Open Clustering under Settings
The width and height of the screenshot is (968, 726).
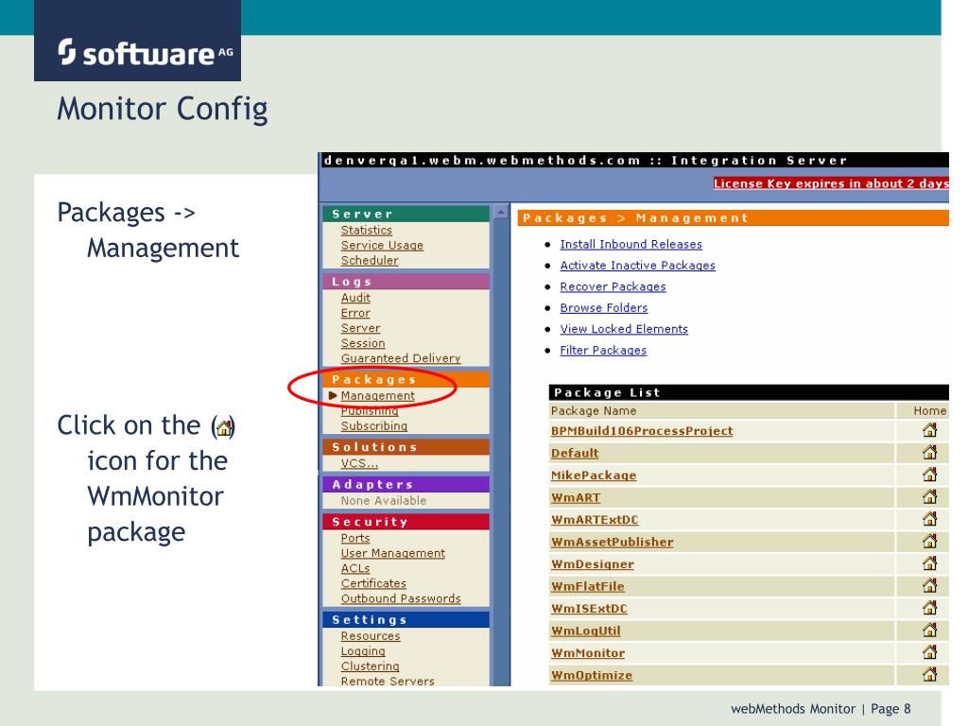click(370, 666)
